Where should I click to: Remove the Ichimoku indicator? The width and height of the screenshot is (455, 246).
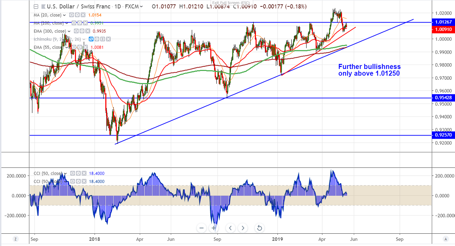[108, 39]
